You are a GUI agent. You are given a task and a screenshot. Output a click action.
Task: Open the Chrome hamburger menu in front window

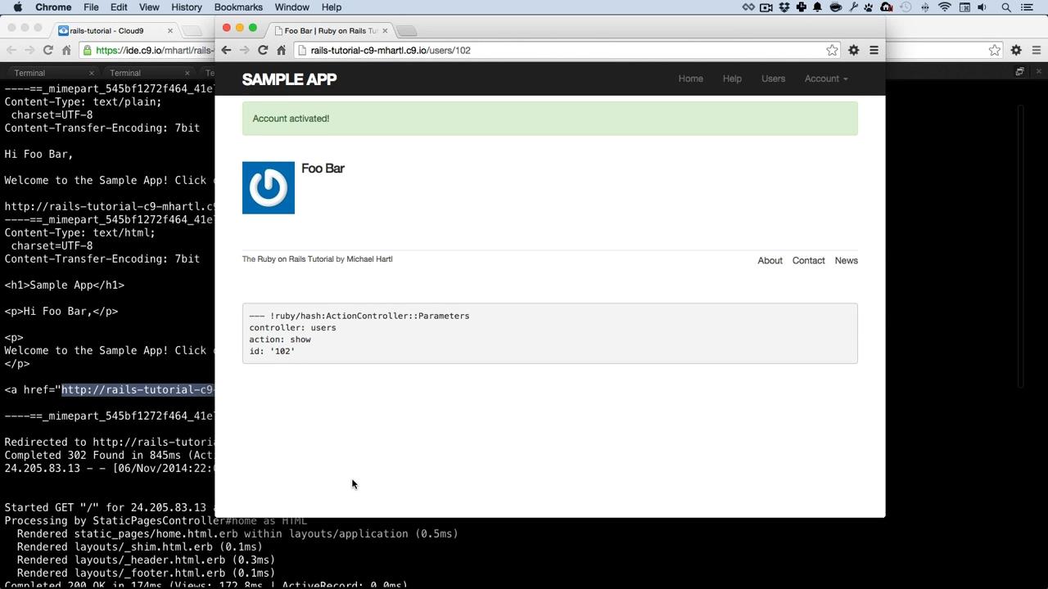point(874,50)
